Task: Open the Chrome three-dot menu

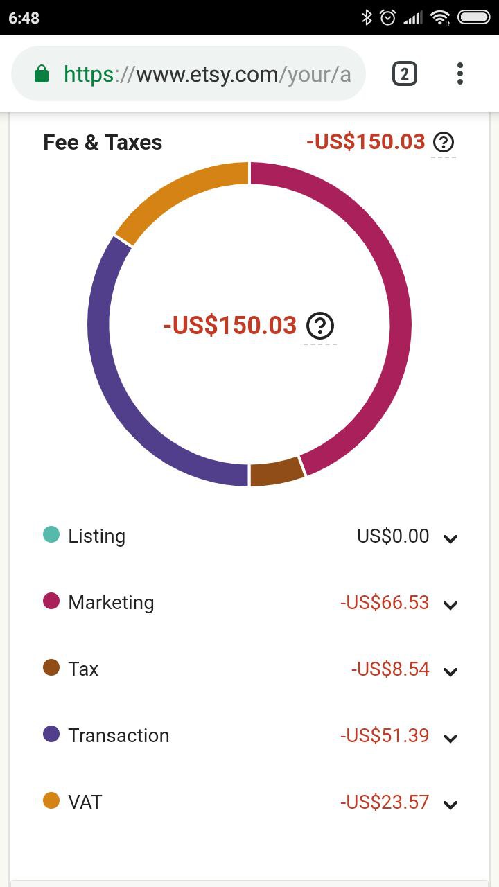Action: (x=460, y=73)
